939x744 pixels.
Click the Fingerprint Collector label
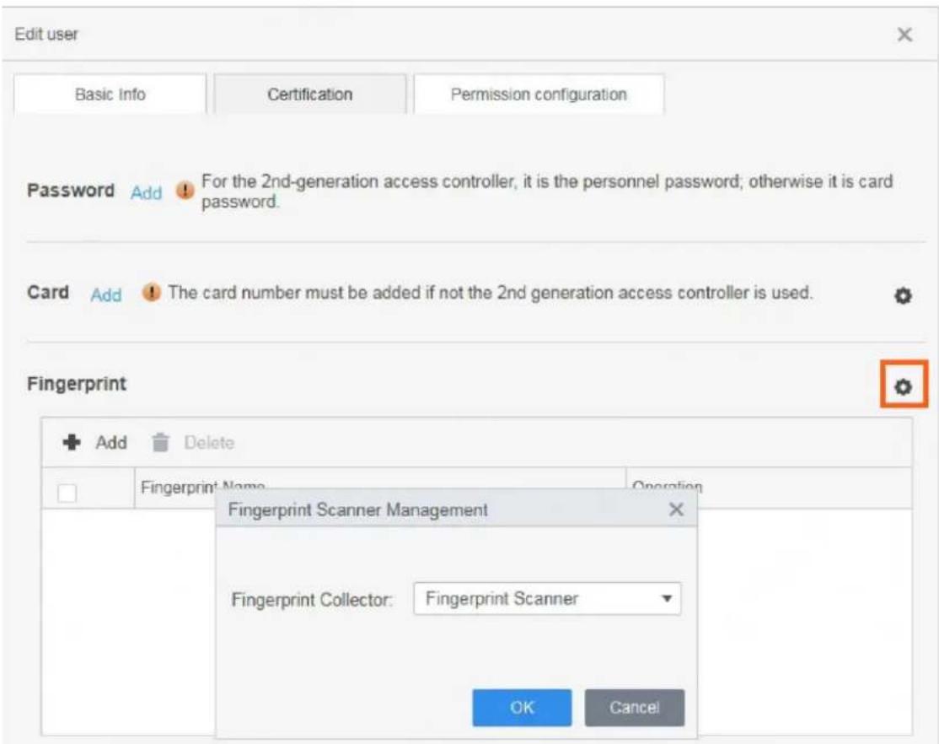[x=312, y=600]
